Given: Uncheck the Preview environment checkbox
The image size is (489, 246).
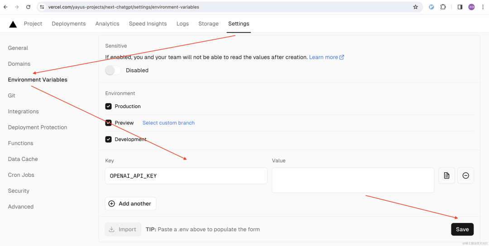Looking at the screenshot, I should click(108, 123).
